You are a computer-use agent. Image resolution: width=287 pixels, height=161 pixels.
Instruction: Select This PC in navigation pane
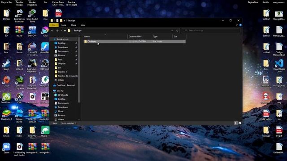(60, 91)
